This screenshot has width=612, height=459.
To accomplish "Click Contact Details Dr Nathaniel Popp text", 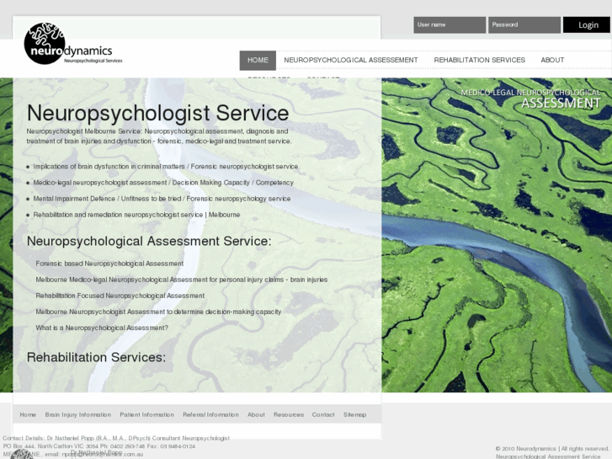I will (116, 438).
